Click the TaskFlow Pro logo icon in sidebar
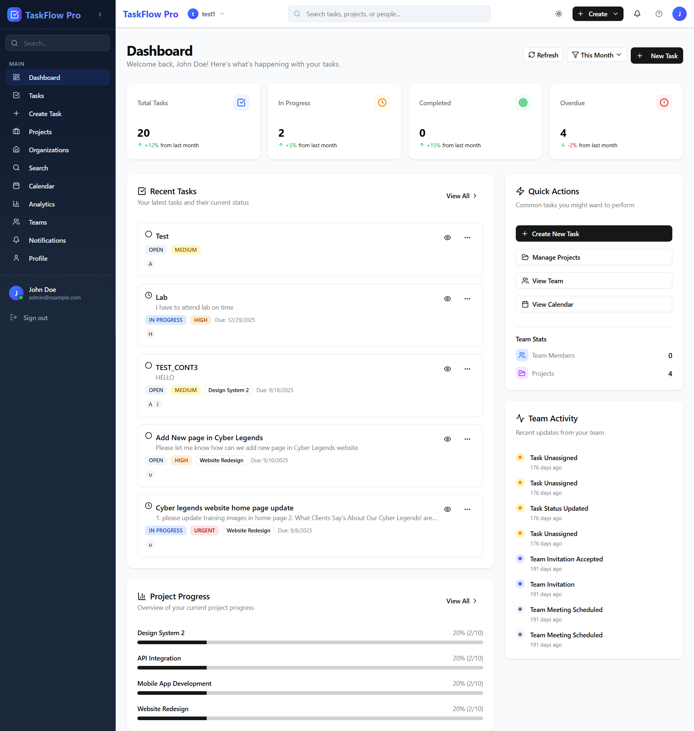This screenshot has width=694, height=731. pos(14,15)
